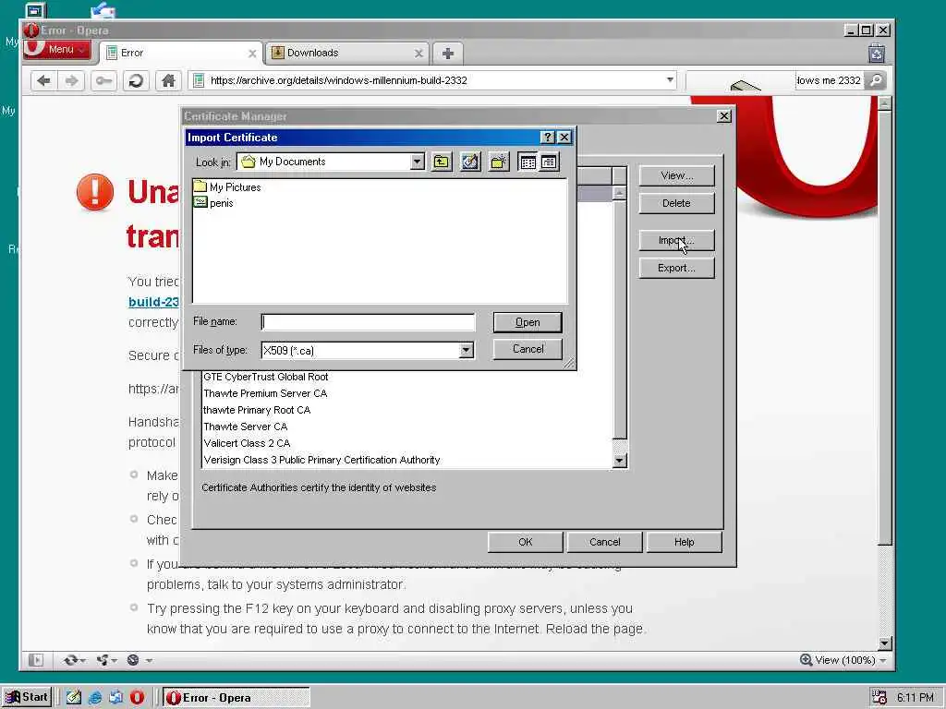Click page scrollbar down arrow in Opera
The height and width of the screenshot is (709, 946).
(x=884, y=643)
